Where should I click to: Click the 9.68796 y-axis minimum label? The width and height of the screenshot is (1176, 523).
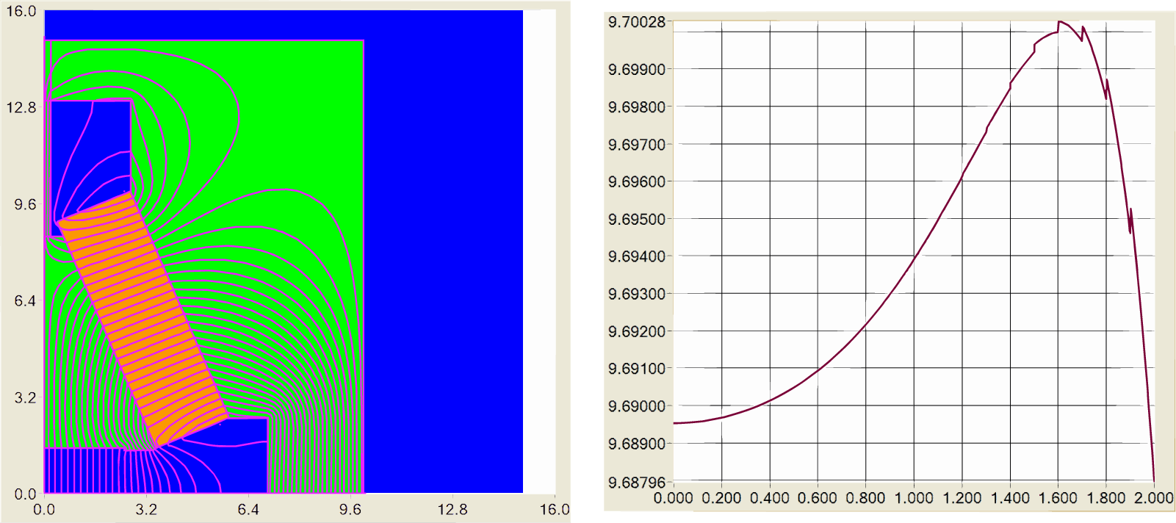636,483
